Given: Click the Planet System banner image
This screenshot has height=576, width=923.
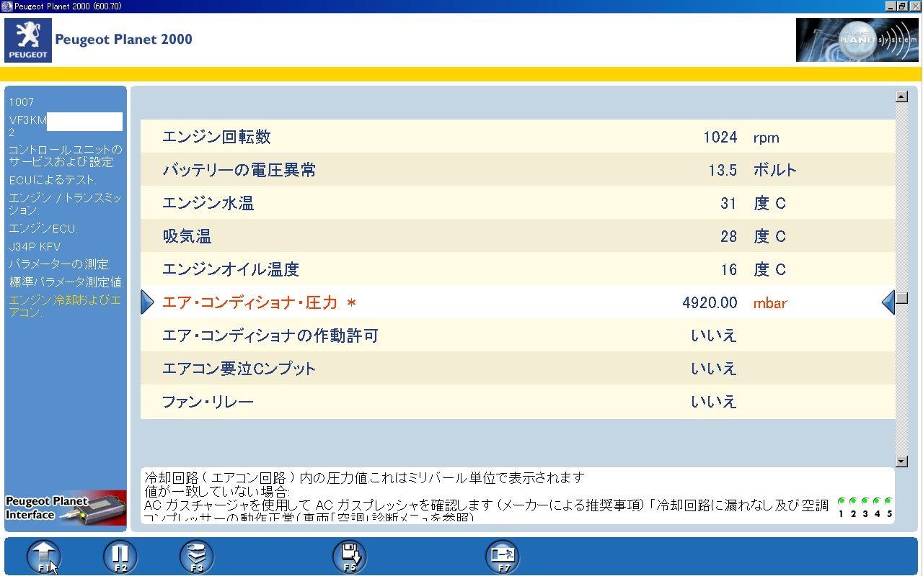Looking at the screenshot, I should coord(857,40).
